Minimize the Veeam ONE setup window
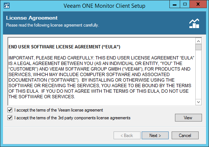 175,4
